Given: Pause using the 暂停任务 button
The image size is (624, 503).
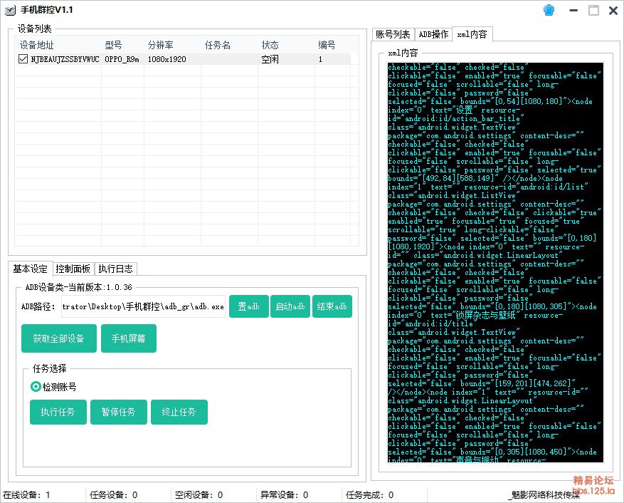Looking at the screenshot, I should (x=118, y=412).
